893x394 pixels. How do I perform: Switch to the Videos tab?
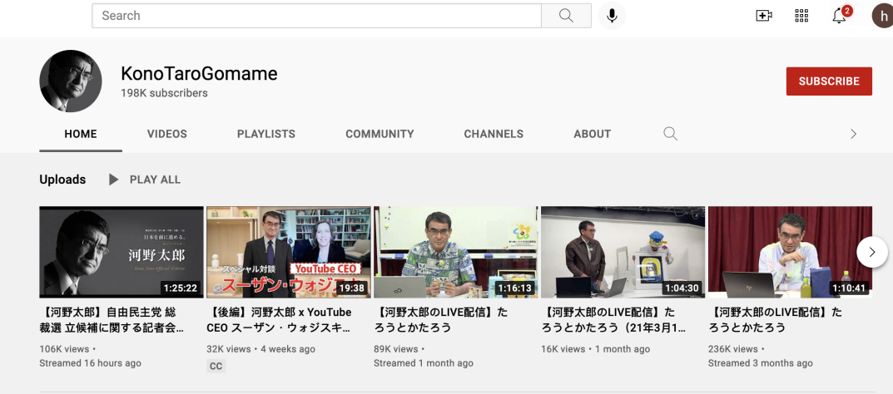pyautogui.click(x=167, y=134)
